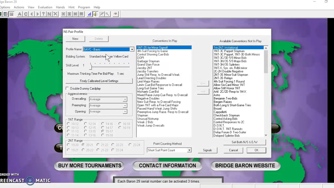Click the available conventions scrollbar down arrow

tap(266, 135)
